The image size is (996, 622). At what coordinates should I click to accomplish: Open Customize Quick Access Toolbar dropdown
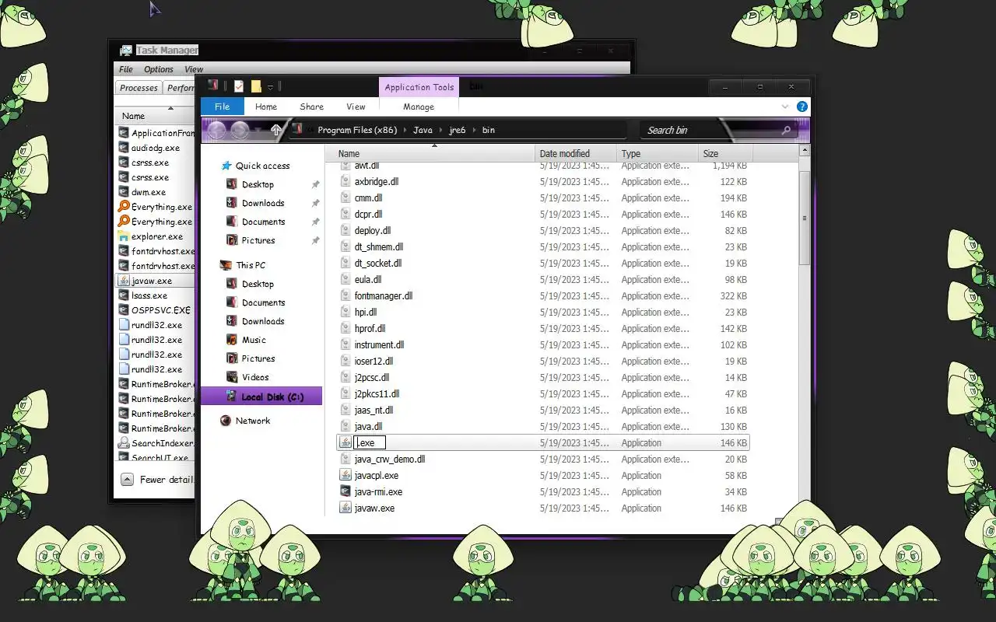click(x=270, y=87)
